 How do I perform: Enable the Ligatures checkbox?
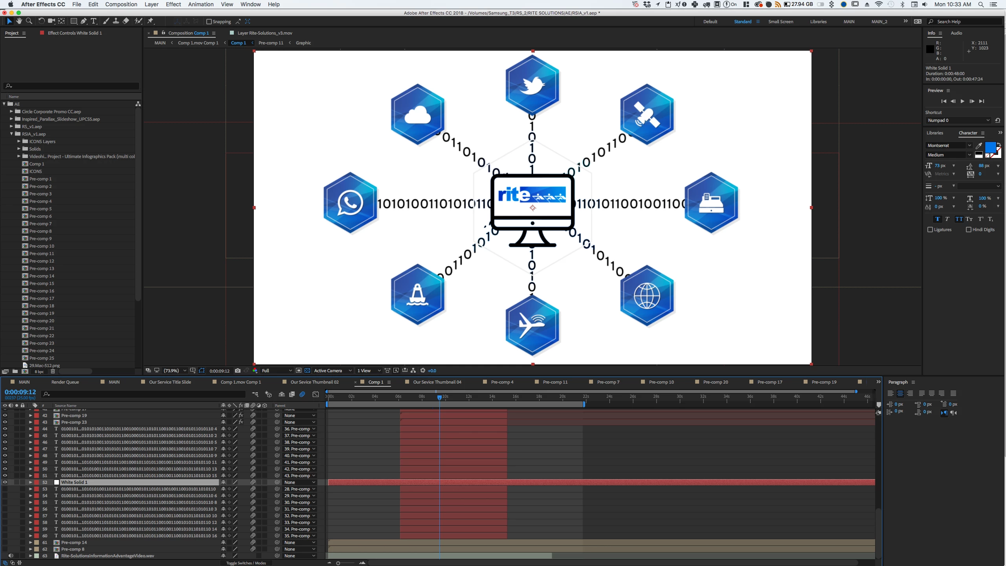(930, 230)
